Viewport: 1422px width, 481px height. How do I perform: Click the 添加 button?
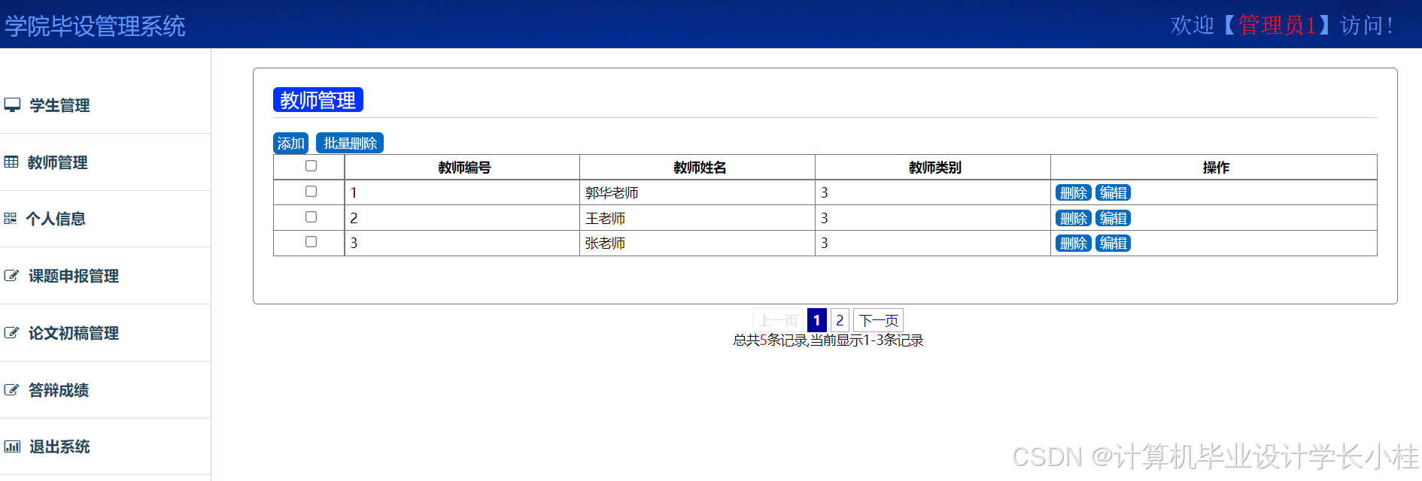290,143
